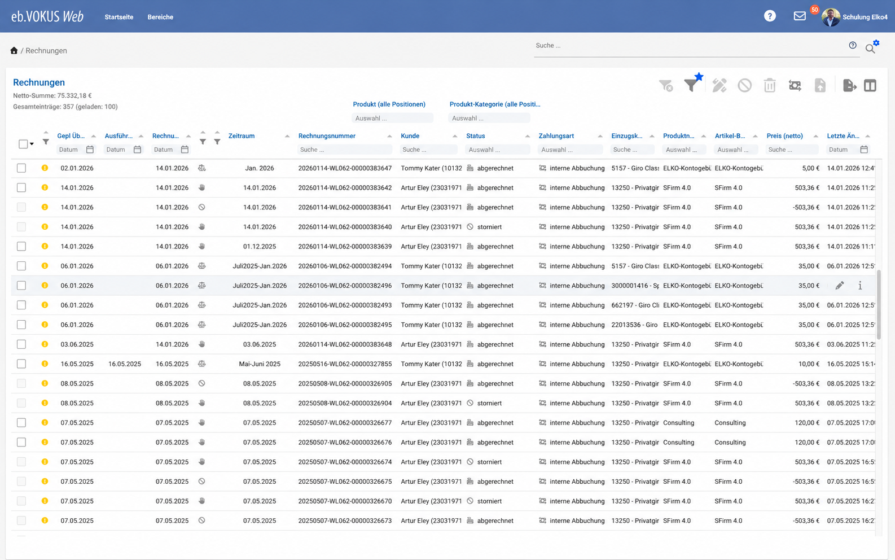
Task: Click the funnel filter beside select-all checkbox
Action: [x=46, y=142]
